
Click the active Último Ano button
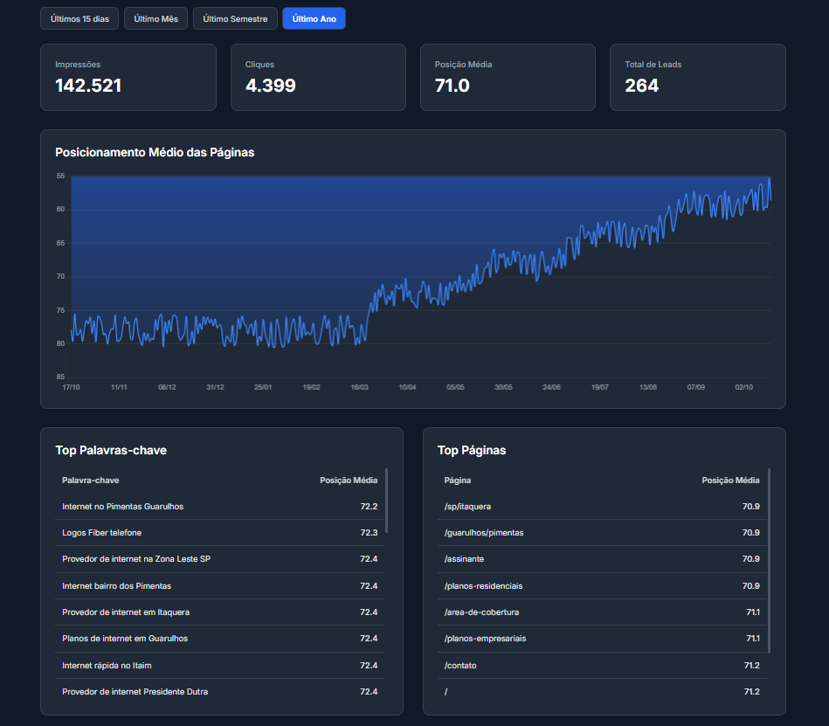coord(314,18)
